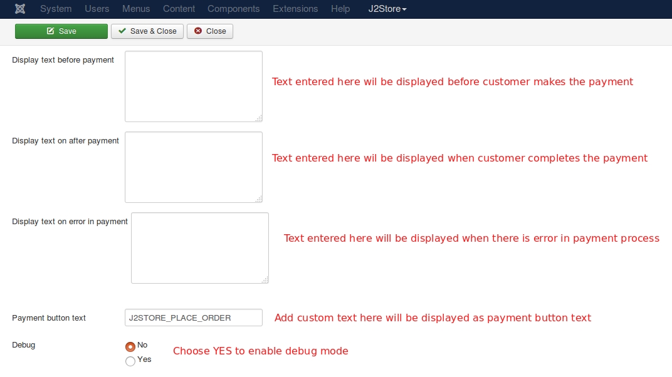Click the Save & Close button

click(147, 31)
